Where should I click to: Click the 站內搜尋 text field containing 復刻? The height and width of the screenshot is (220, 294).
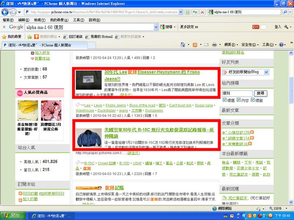coord(237,93)
